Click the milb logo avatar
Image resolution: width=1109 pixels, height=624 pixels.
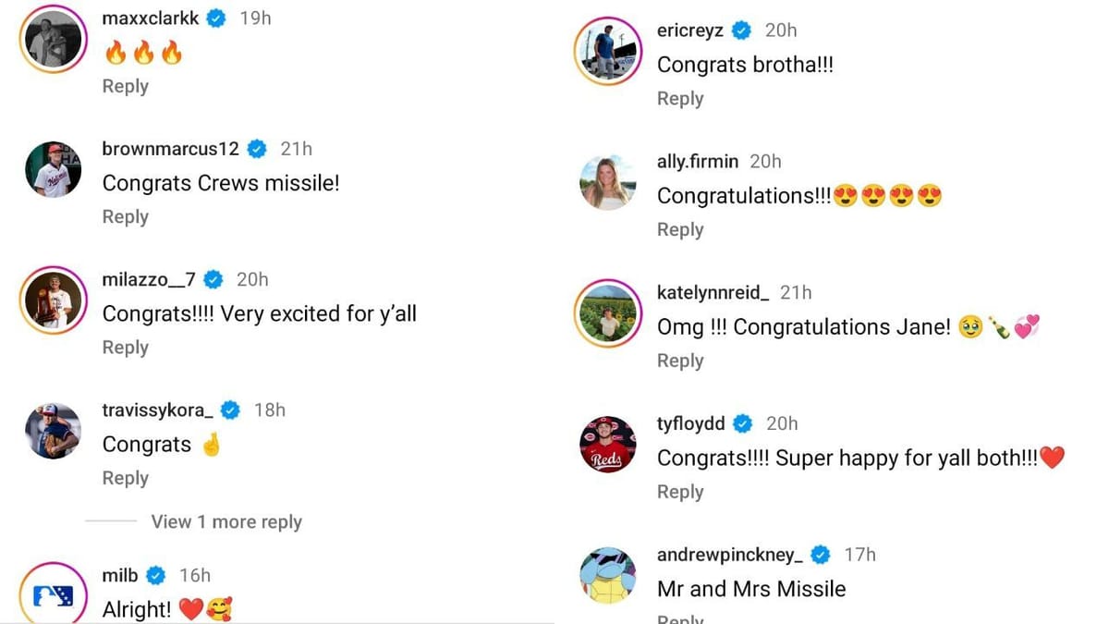click(54, 595)
